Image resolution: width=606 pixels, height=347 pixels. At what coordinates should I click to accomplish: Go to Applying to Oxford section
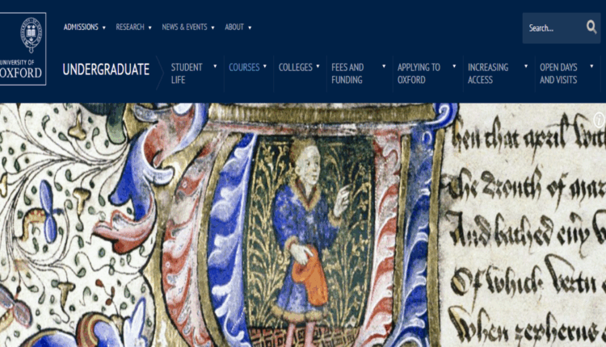coord(419,73)
